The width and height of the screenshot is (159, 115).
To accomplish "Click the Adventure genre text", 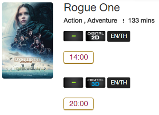I will 102,20.
